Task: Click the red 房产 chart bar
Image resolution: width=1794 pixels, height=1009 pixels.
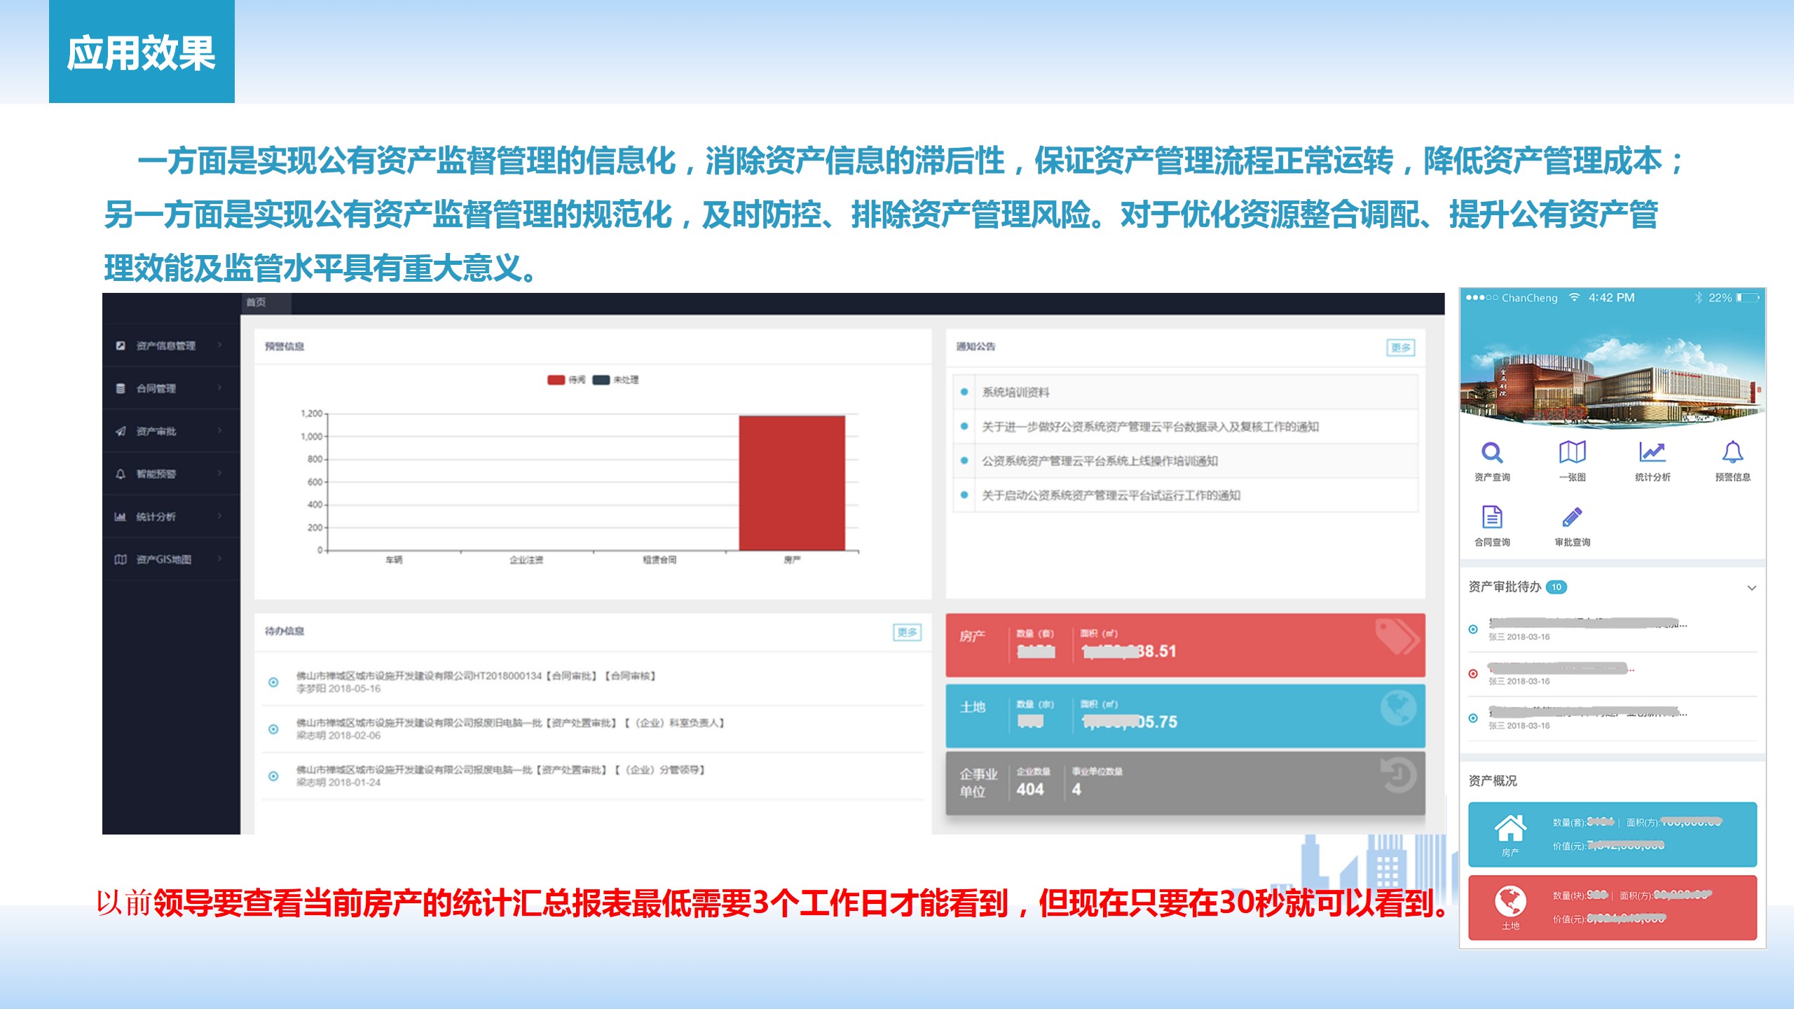Action: (x=792, y=482)
